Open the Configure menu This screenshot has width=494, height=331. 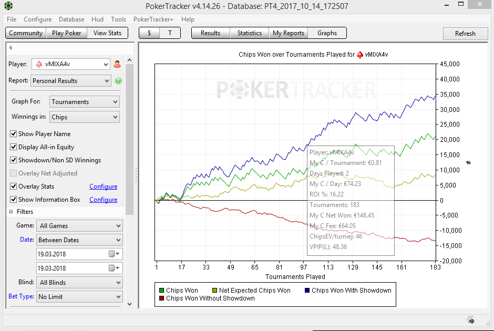coord(37,19)
